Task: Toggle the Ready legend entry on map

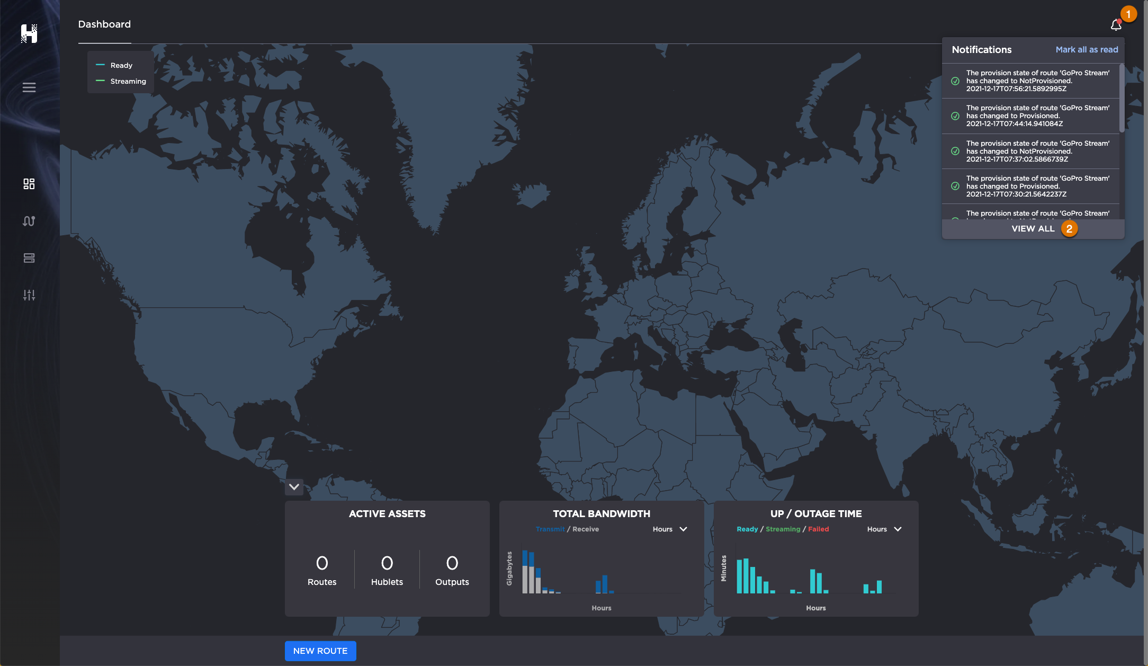Action: click(x=121, y=65)
